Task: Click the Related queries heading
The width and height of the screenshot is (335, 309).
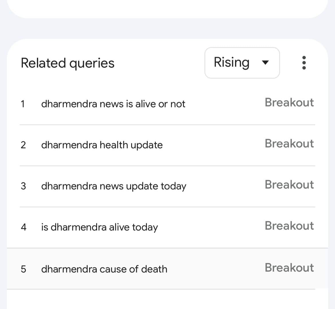Action: (x=68, y=63)
